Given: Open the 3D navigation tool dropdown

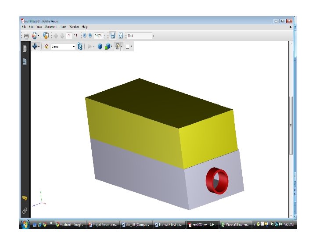Looking at the screenshot, I should (x=39, y=47).
